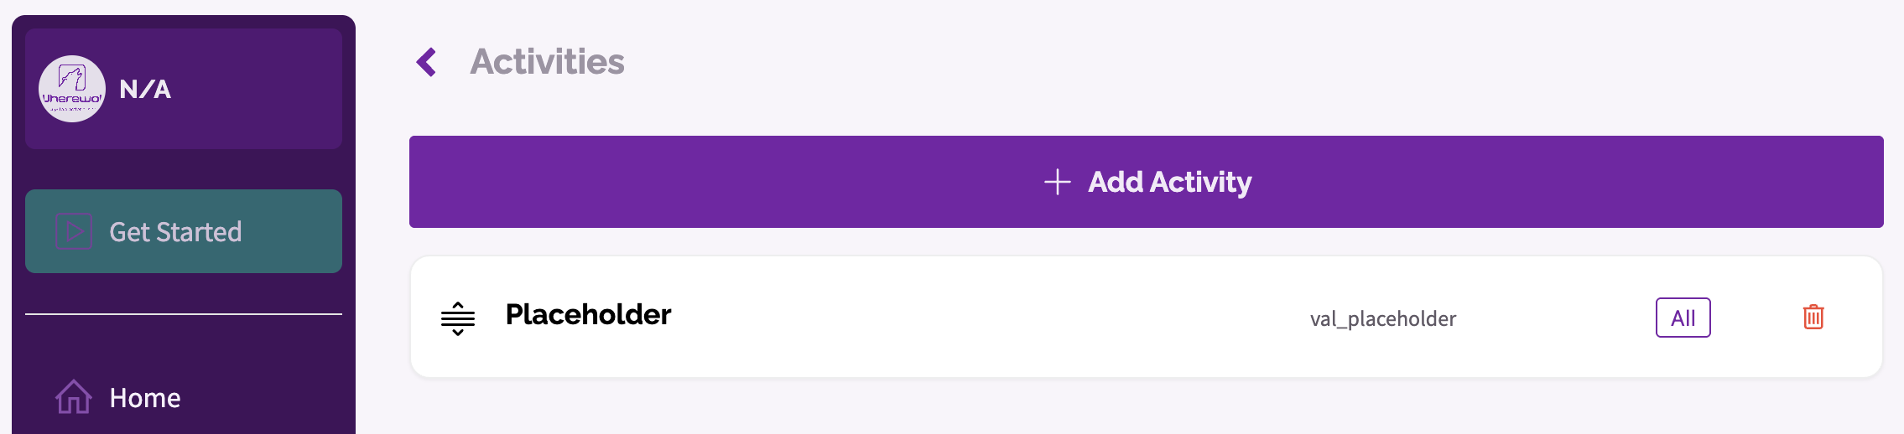Grab the reorder handle icon on Placeholder

pyautogui.click(x=458, y=318)
